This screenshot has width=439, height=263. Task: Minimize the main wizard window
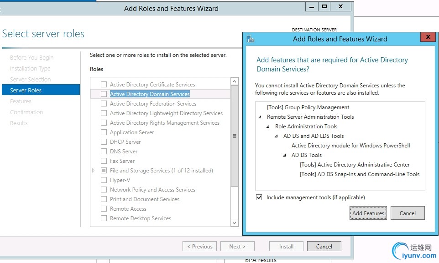(x=312, y=7)
